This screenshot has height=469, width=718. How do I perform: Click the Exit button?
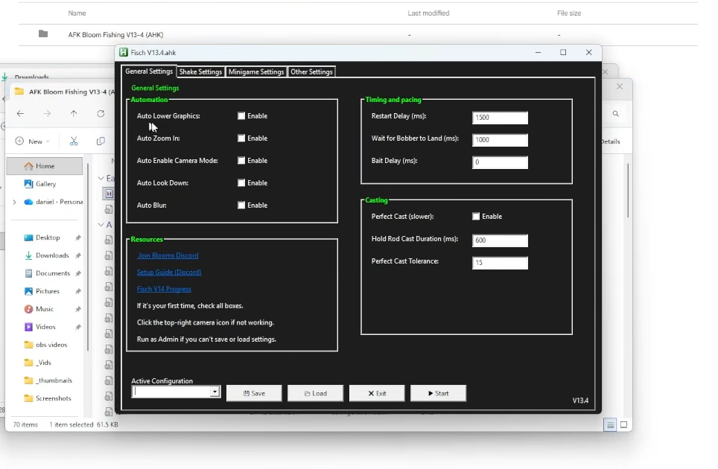[377, 394]
